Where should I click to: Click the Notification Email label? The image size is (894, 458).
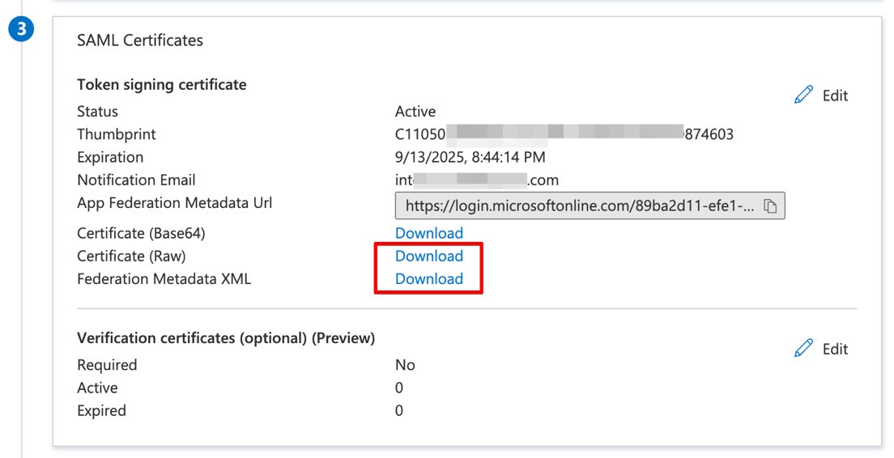click(x=136, y=180)
